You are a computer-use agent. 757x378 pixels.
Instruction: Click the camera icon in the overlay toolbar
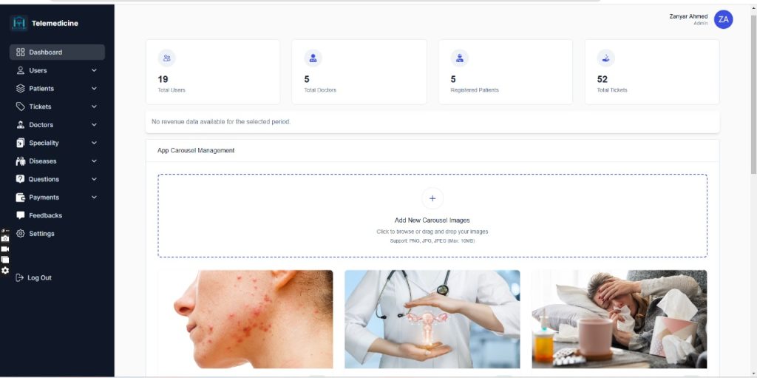[5, 238]
